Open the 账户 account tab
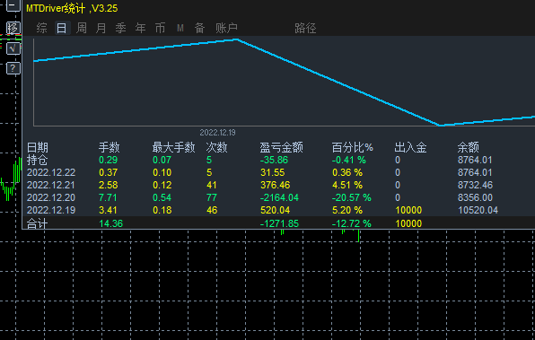 click(226, 28)
